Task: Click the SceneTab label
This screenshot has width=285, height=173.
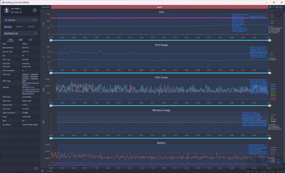Action: click(46, 7)
